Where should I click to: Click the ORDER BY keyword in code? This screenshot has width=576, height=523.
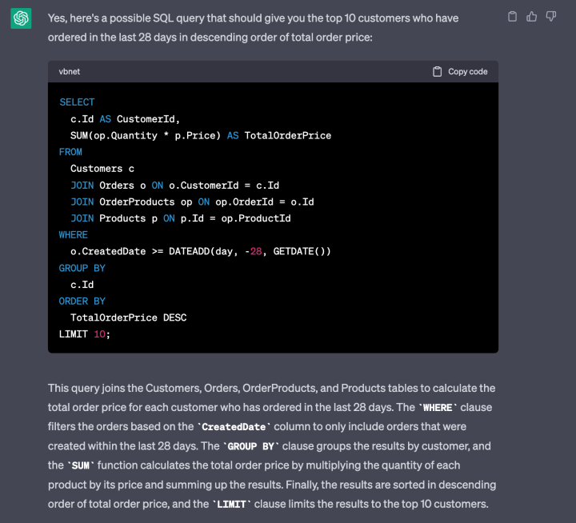point(82,301)
